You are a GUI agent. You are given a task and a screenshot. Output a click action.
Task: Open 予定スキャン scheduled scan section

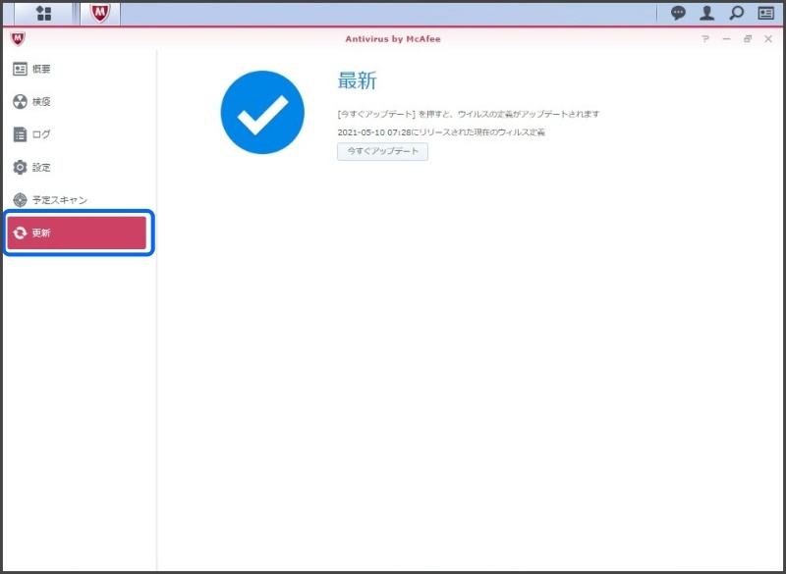tap(77, 200)
